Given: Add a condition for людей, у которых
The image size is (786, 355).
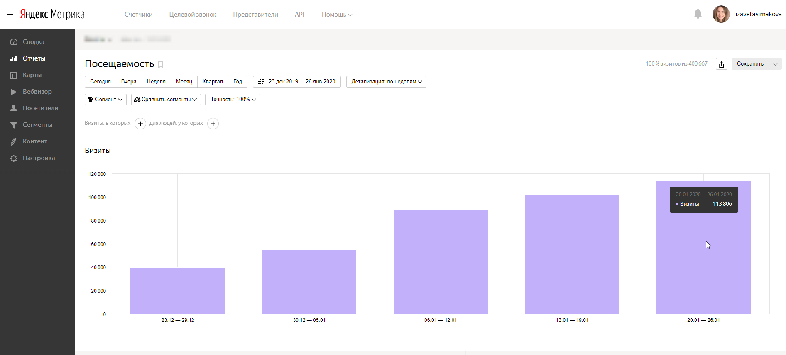Looking at the screenshot, I should coord(213,124).
